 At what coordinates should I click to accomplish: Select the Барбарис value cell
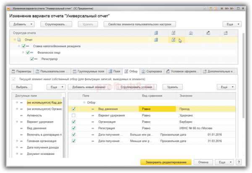[x=206, y=122]
